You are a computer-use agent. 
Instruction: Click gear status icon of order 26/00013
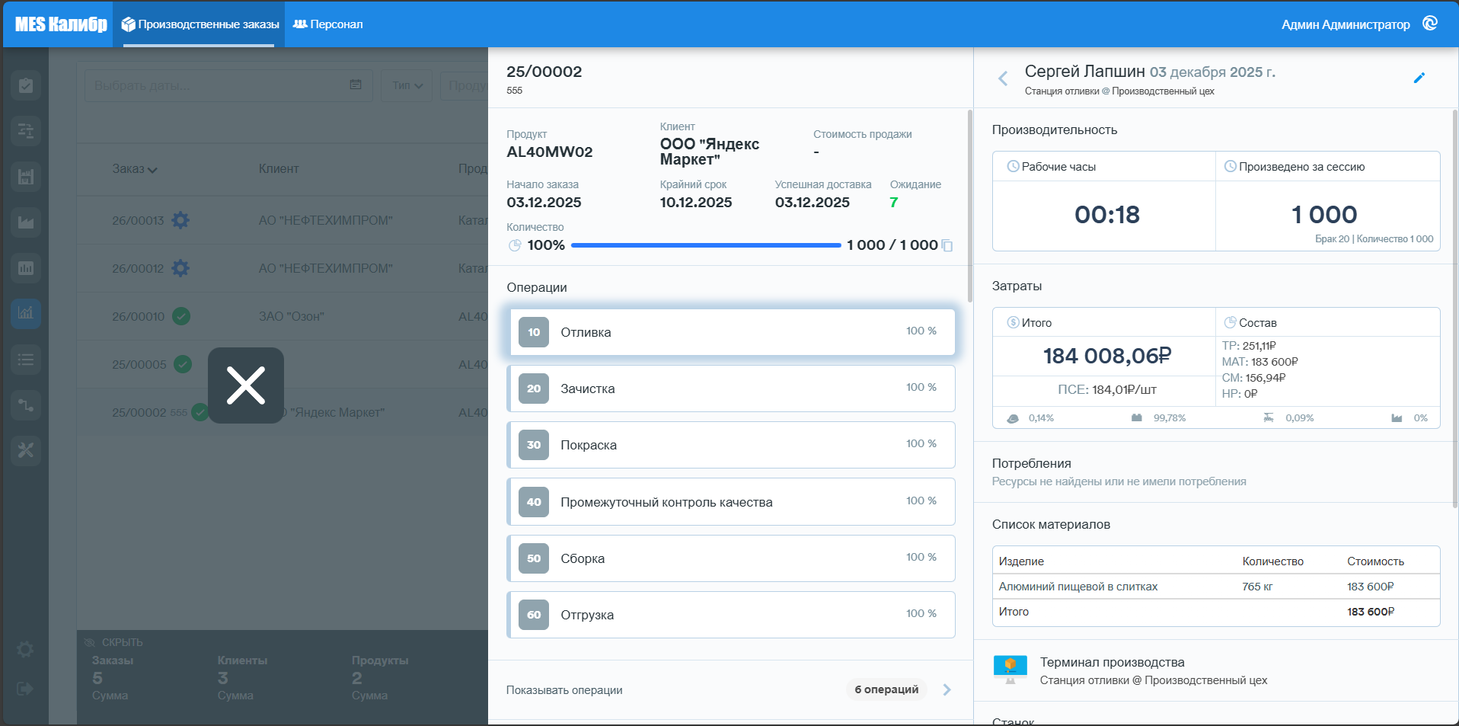click(180, 220)
